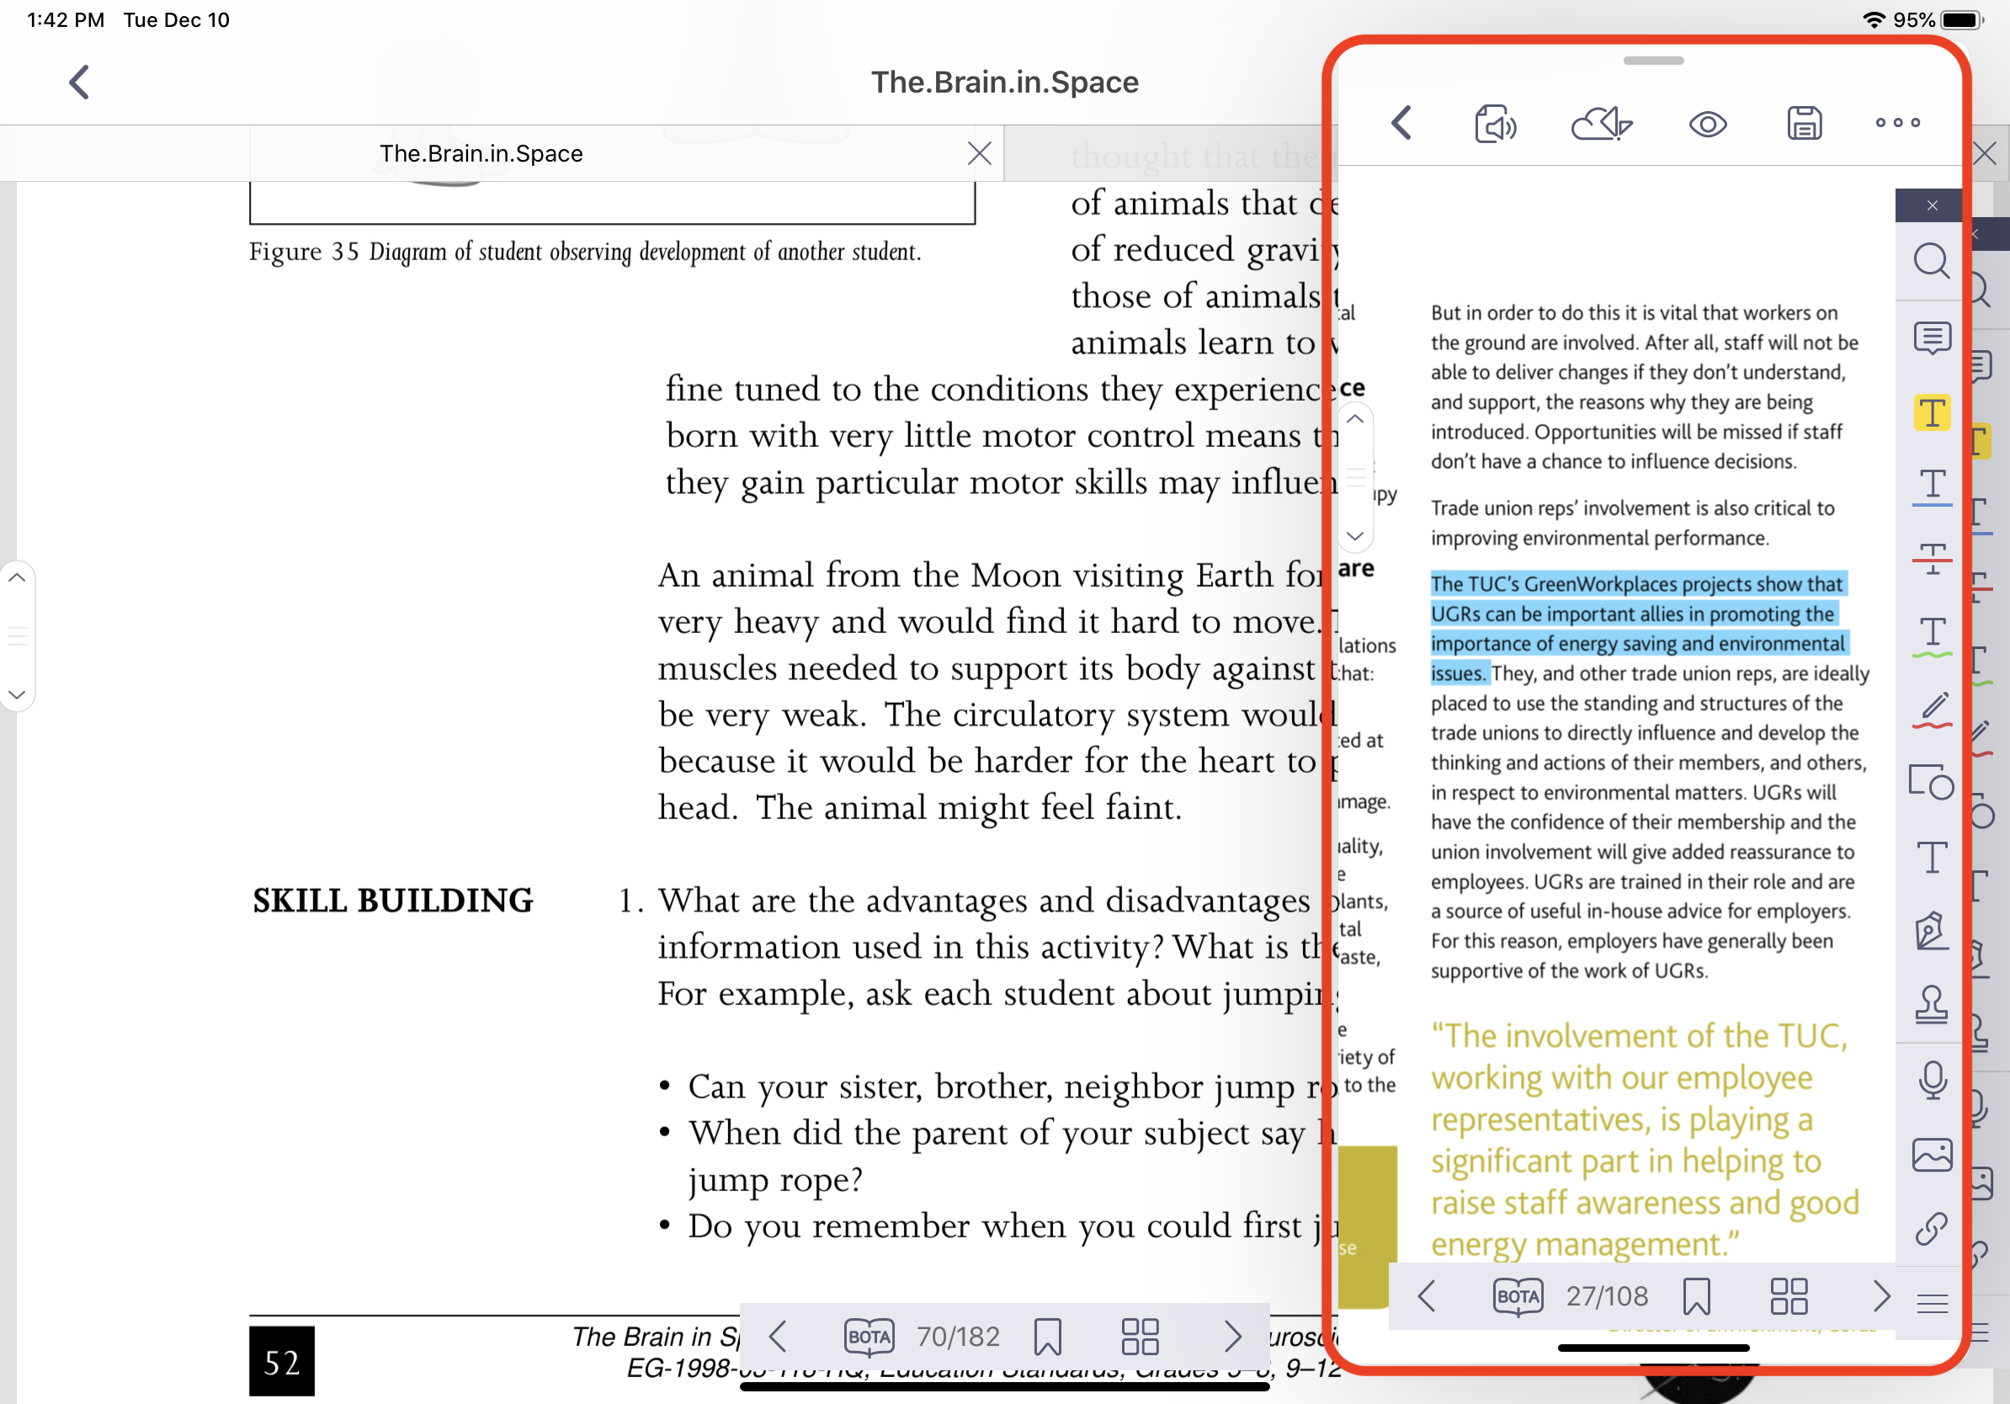Select strikethrough text tool in slide-over
Viewport: 2010px width, 1404px height.
click(x=1932, y=558)
